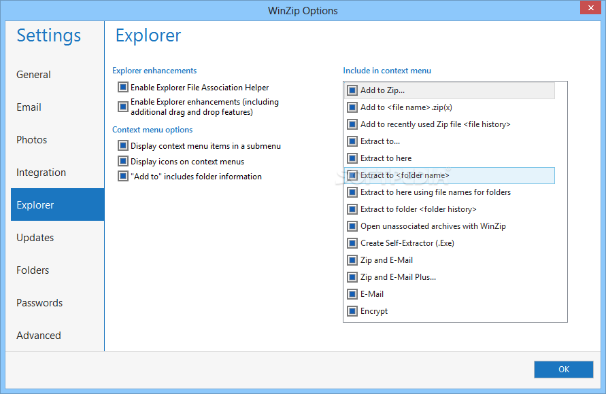Toggle Add to <file name>.zip(x) checkbox
Screen dimensions: 606x394
pyautogui.click(x=352, y=107)
